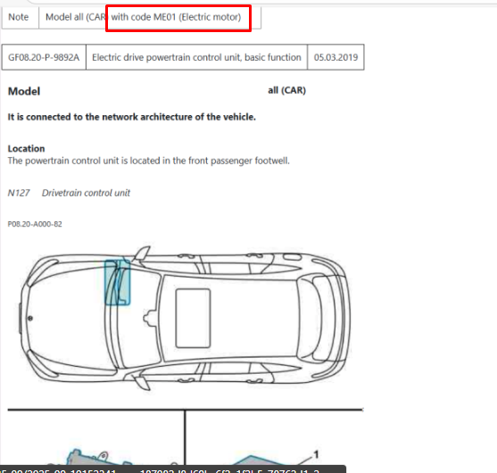Screen dimensions: 497x473
Task: Click the blue highlighted control unit location on car
Action: tap(117, 283)
